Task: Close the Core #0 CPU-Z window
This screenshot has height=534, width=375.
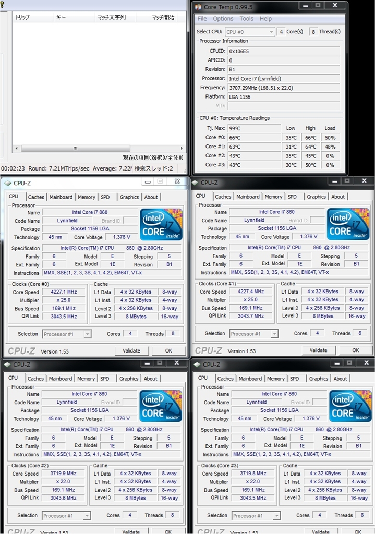Action: pyautogui.click(x=177, y=181)
